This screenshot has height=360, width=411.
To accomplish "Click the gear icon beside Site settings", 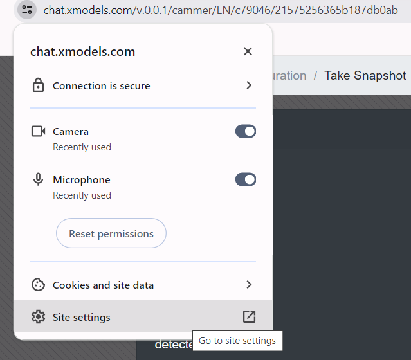I will pos(38,317).
